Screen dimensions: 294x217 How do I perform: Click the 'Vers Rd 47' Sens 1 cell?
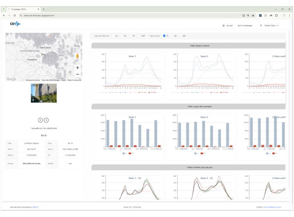tap(32, 149)
